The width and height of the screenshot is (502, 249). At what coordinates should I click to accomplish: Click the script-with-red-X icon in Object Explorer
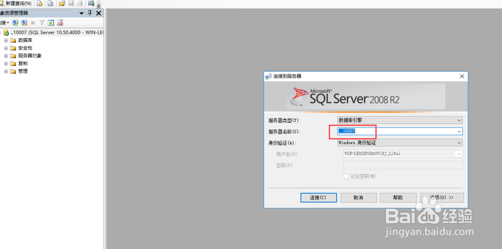[60, 23]
